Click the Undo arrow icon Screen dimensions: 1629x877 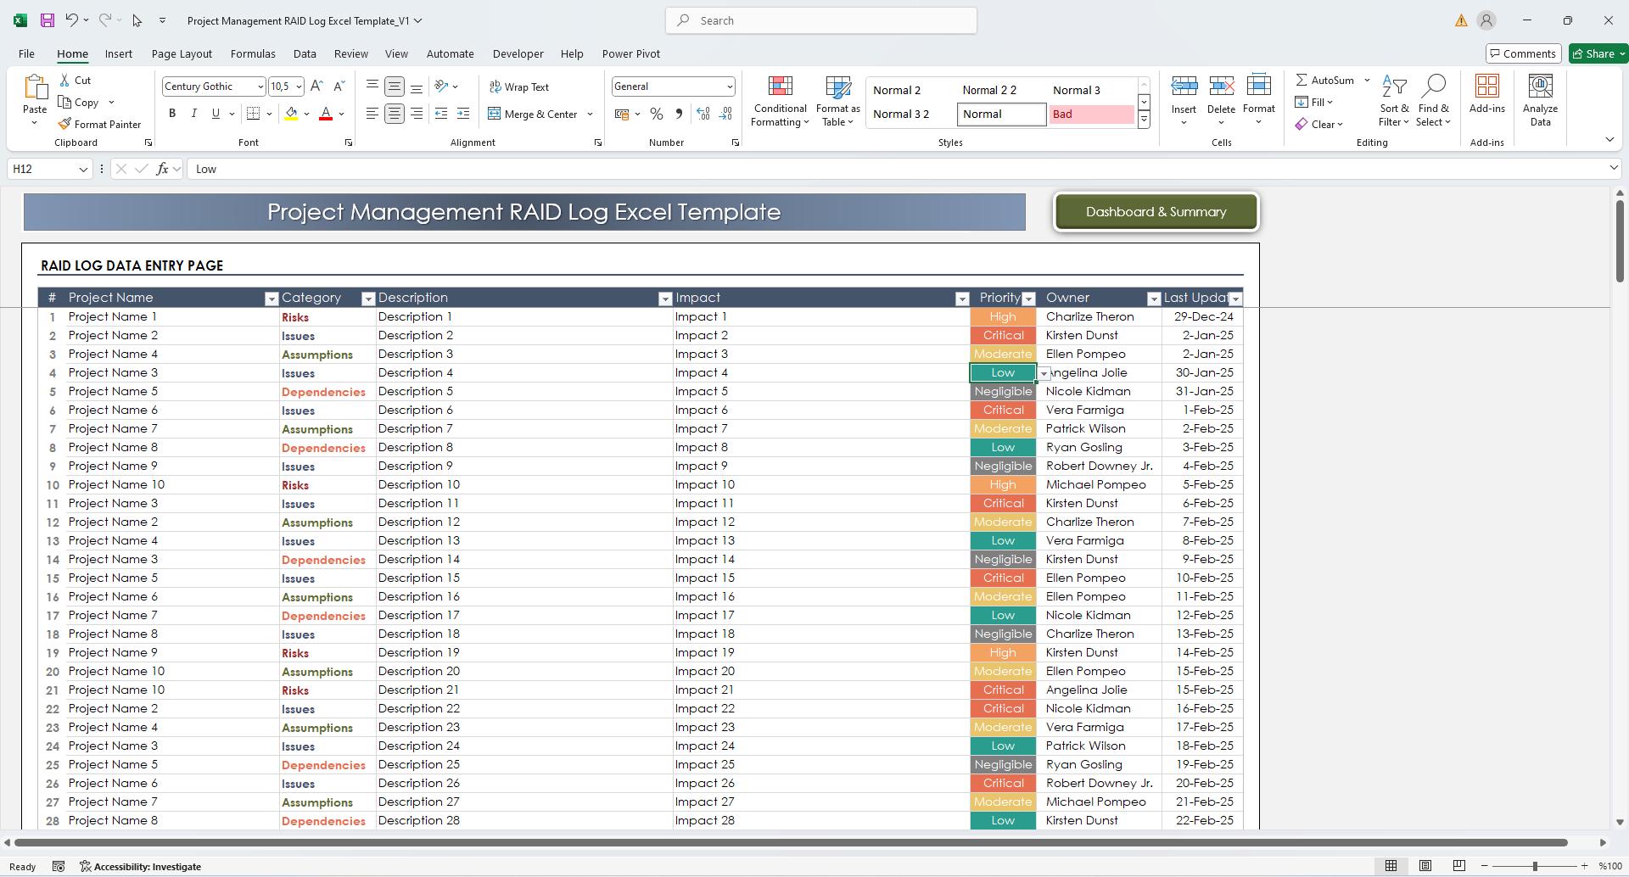72,20
